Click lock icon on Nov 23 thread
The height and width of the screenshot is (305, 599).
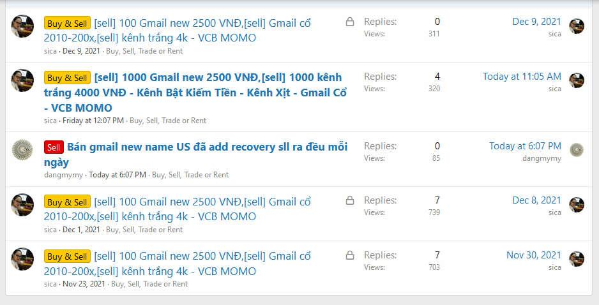click(x=350, y=255)
